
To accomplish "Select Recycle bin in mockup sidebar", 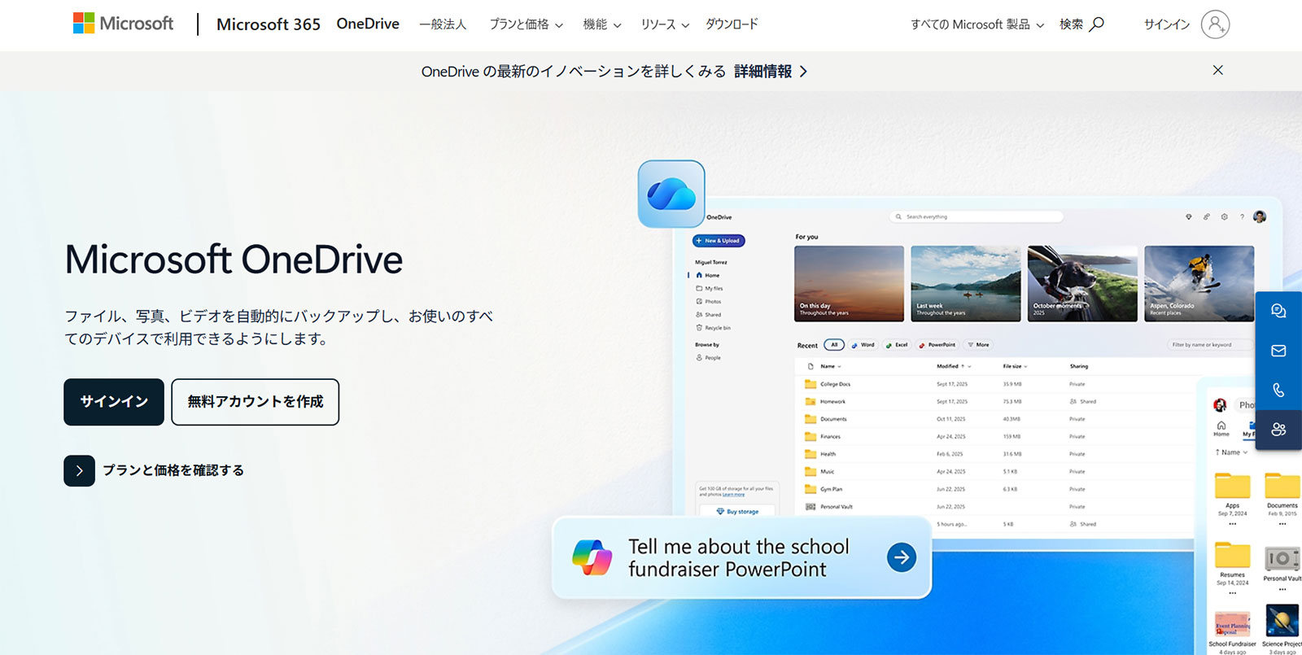I will [x=714, y=327].
